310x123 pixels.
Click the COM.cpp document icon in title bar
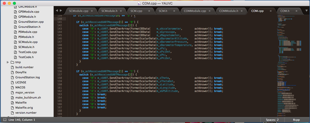[139, 4]
